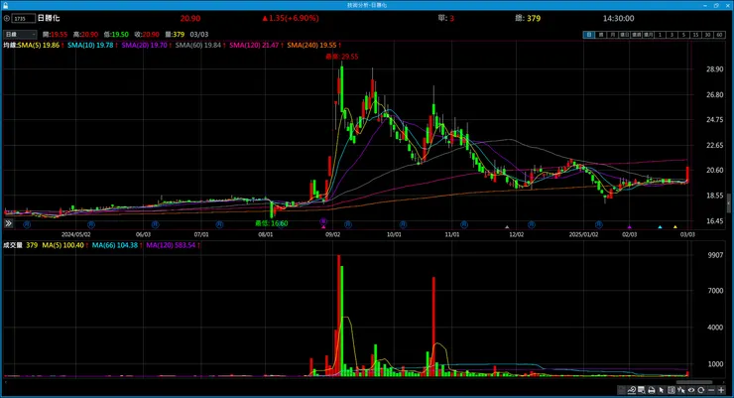The height and width of the screenshot is (398, 734).
Task: Click the app icon in the title bar
Action: click(5, 5)
